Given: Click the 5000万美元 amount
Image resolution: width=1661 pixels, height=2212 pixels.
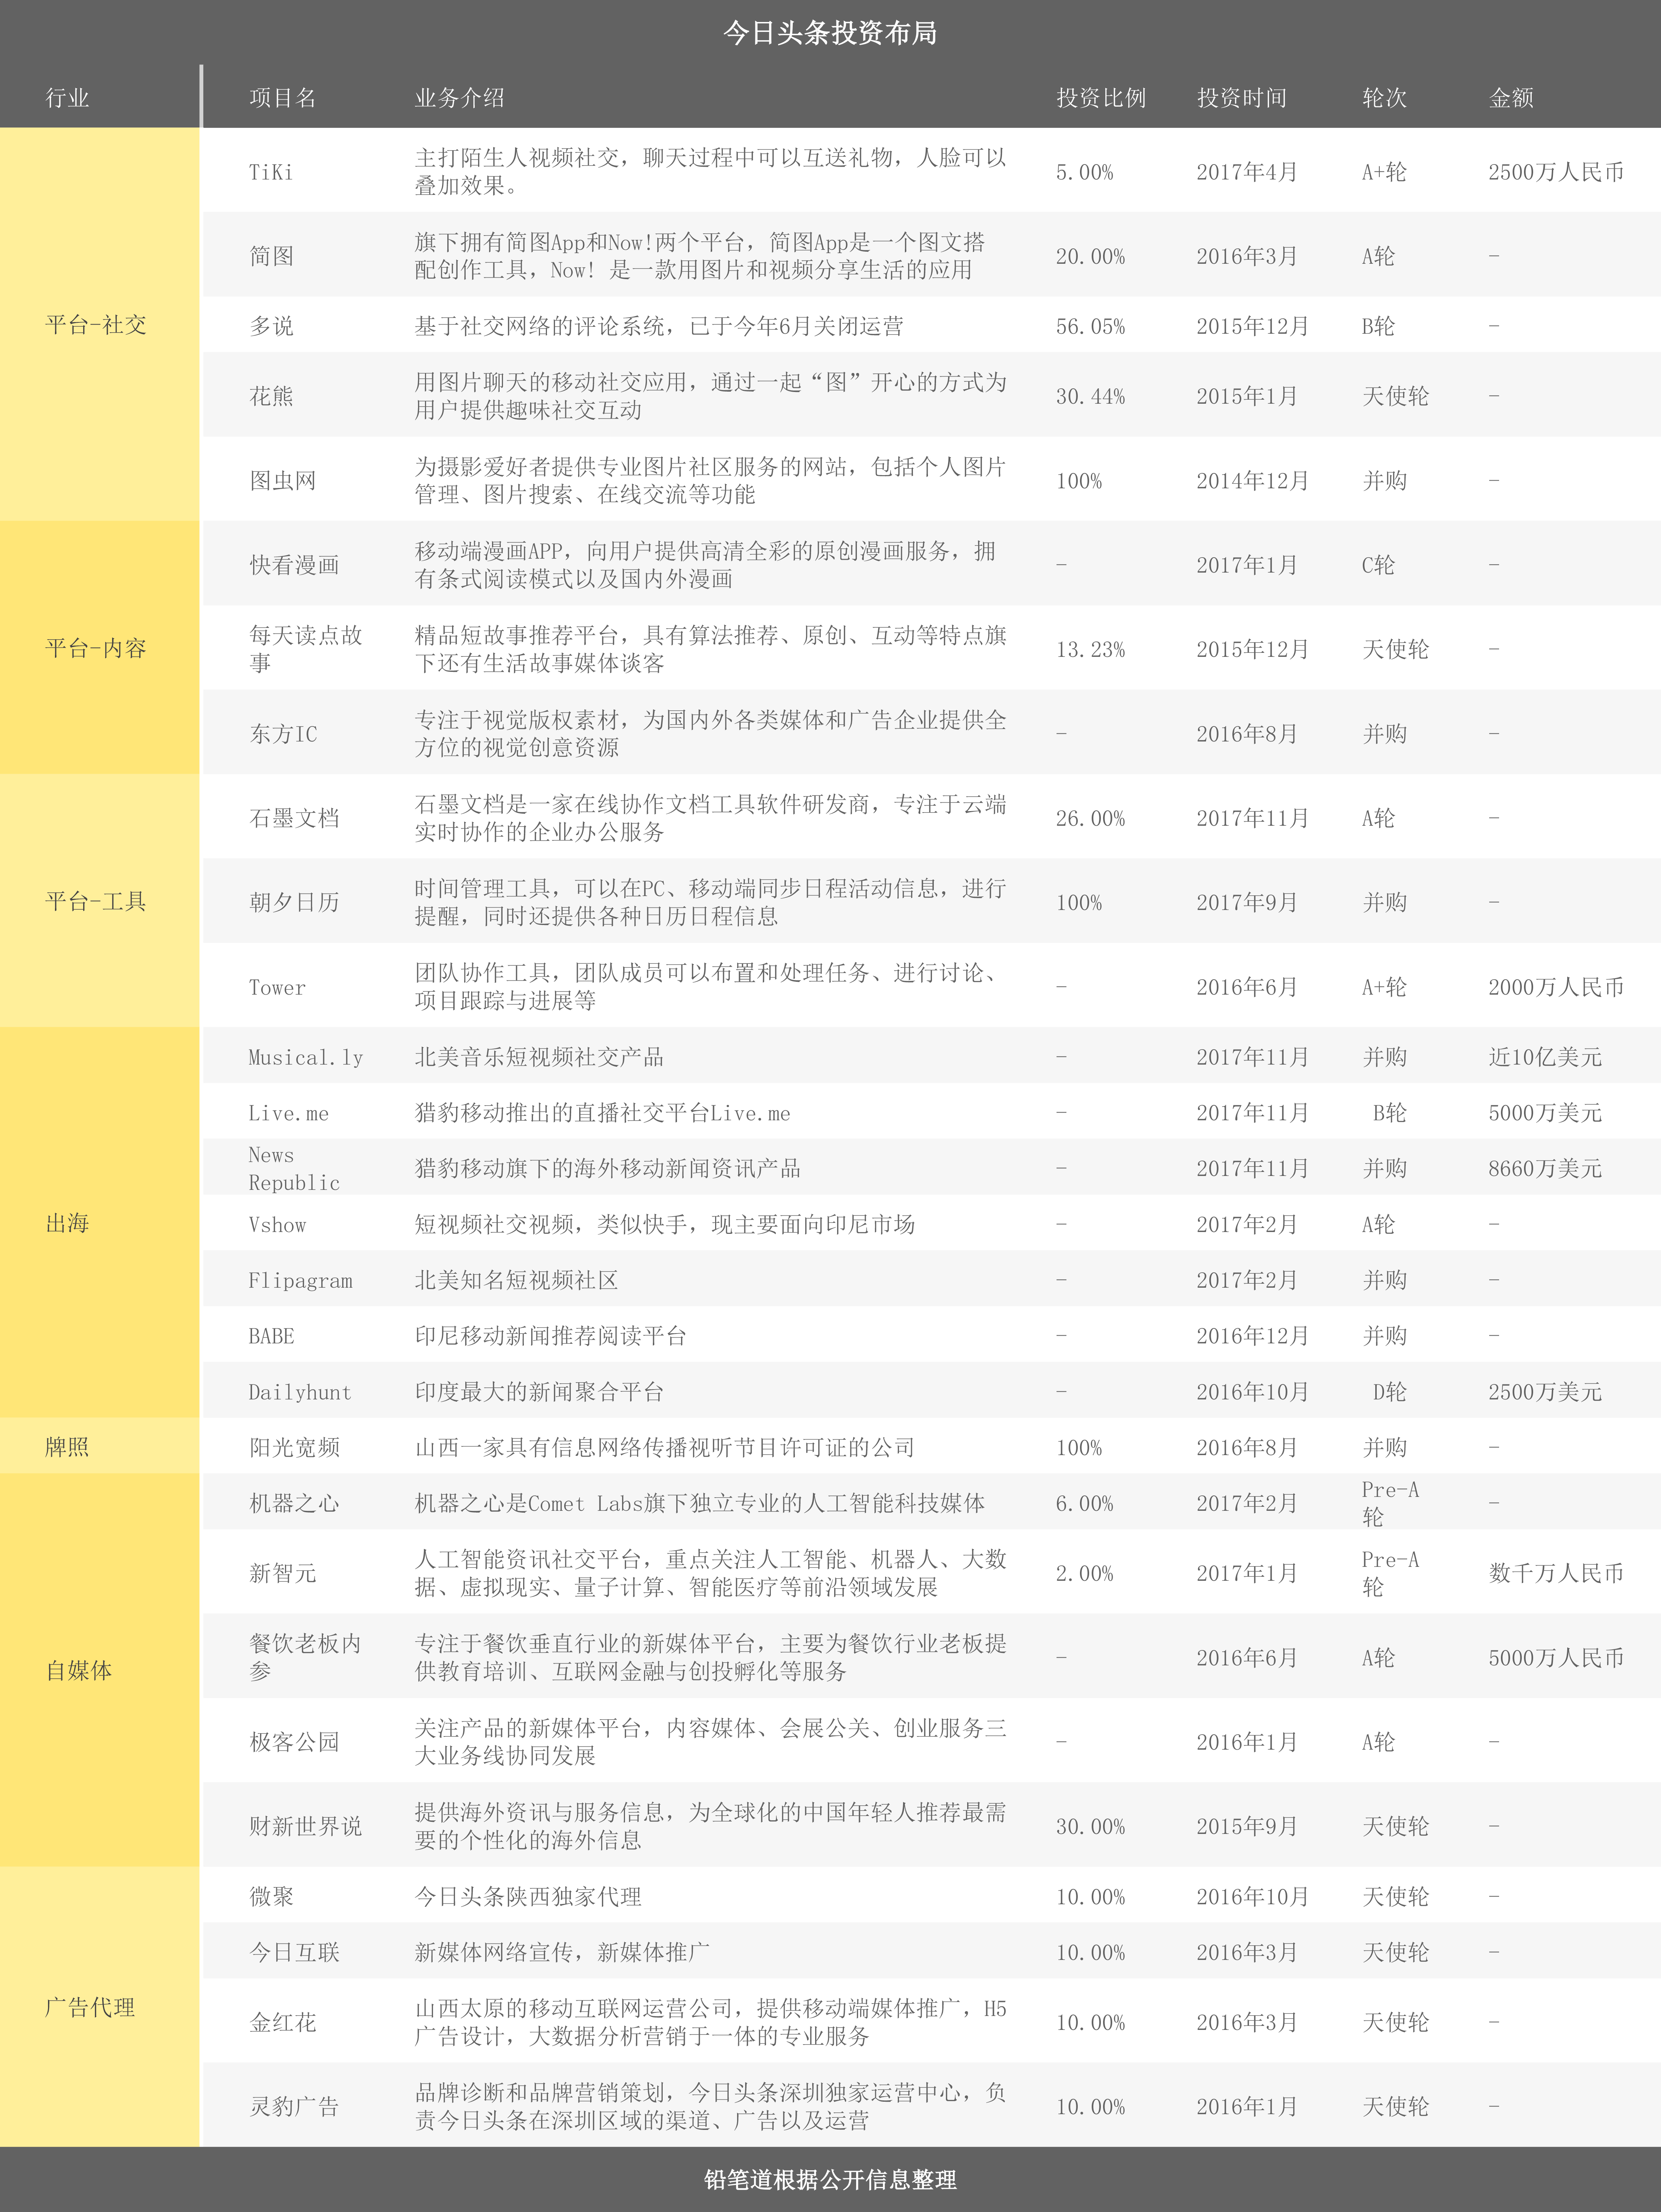Looking at the screenshot, I should (1545, 1113).
